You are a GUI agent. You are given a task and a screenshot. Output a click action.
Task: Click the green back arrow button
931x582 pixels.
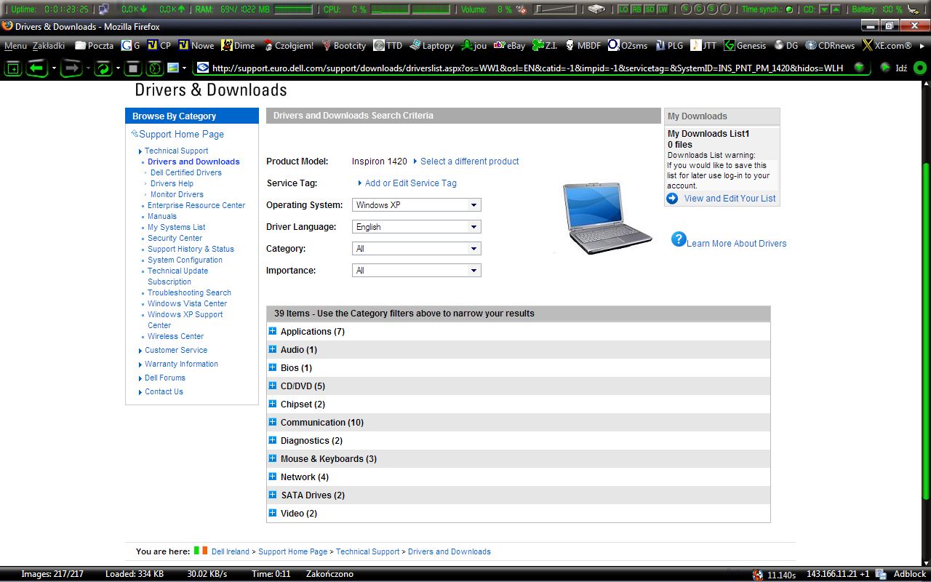36,68
